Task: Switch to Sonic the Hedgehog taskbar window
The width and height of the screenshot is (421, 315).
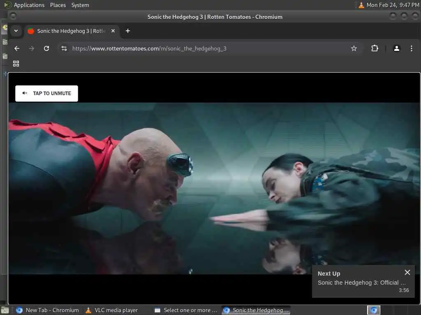Action: coord(257,310)
